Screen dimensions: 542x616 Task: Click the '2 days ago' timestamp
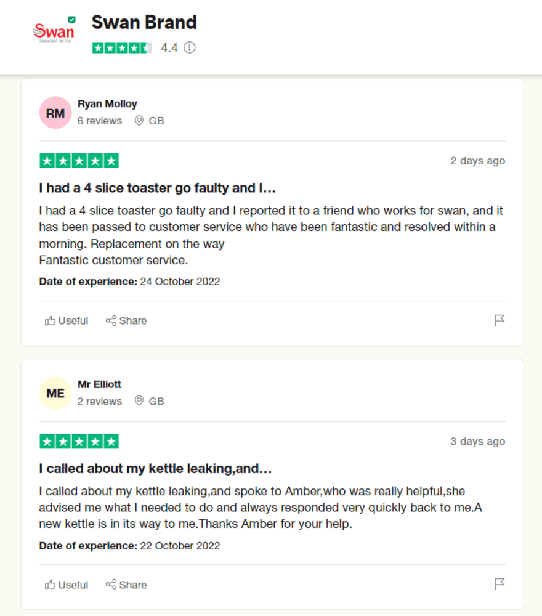click(477, 161)
